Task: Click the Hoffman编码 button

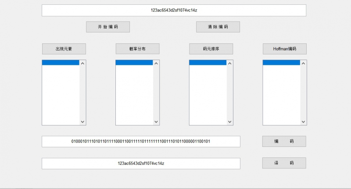Action: click(285, 49)
